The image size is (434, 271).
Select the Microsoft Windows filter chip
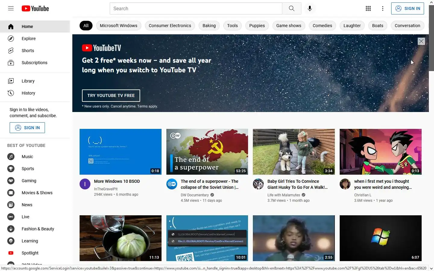coord(118,26)
